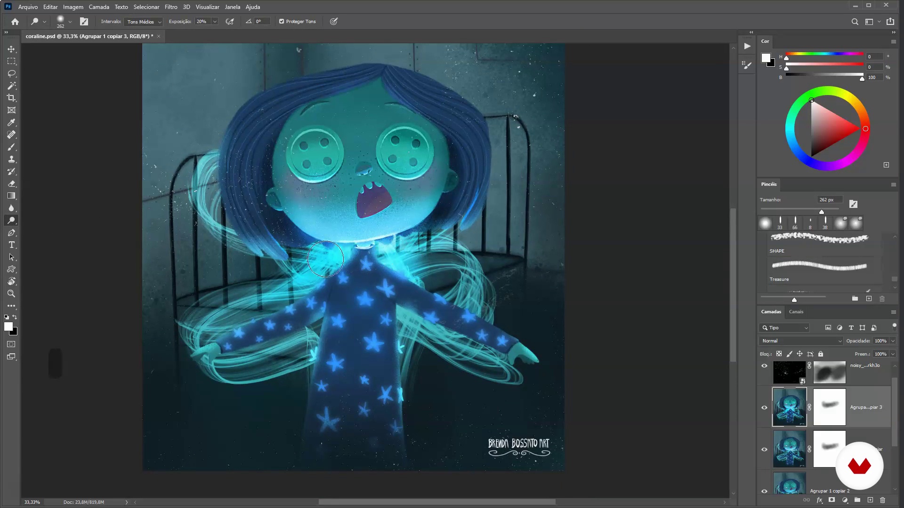Select the Eraser tool
This screenshot has height=508, width=904.
tap(11, 183)
